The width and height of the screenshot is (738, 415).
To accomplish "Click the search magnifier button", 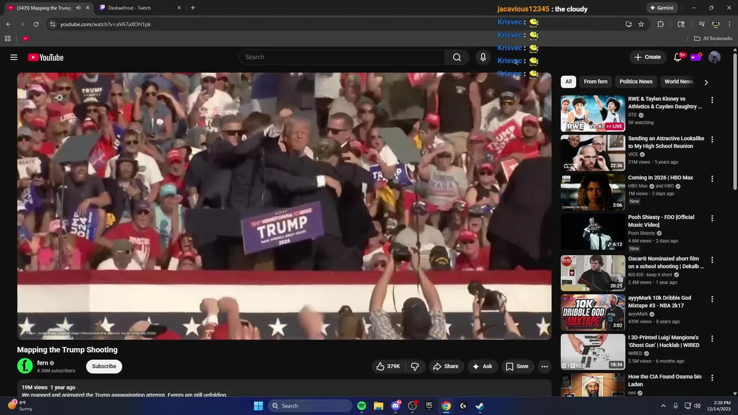I will click(457, 57).
